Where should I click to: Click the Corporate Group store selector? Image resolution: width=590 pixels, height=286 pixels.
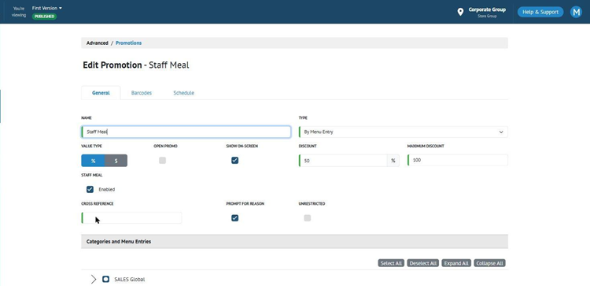pyautogui.click(x=487, y=12)
